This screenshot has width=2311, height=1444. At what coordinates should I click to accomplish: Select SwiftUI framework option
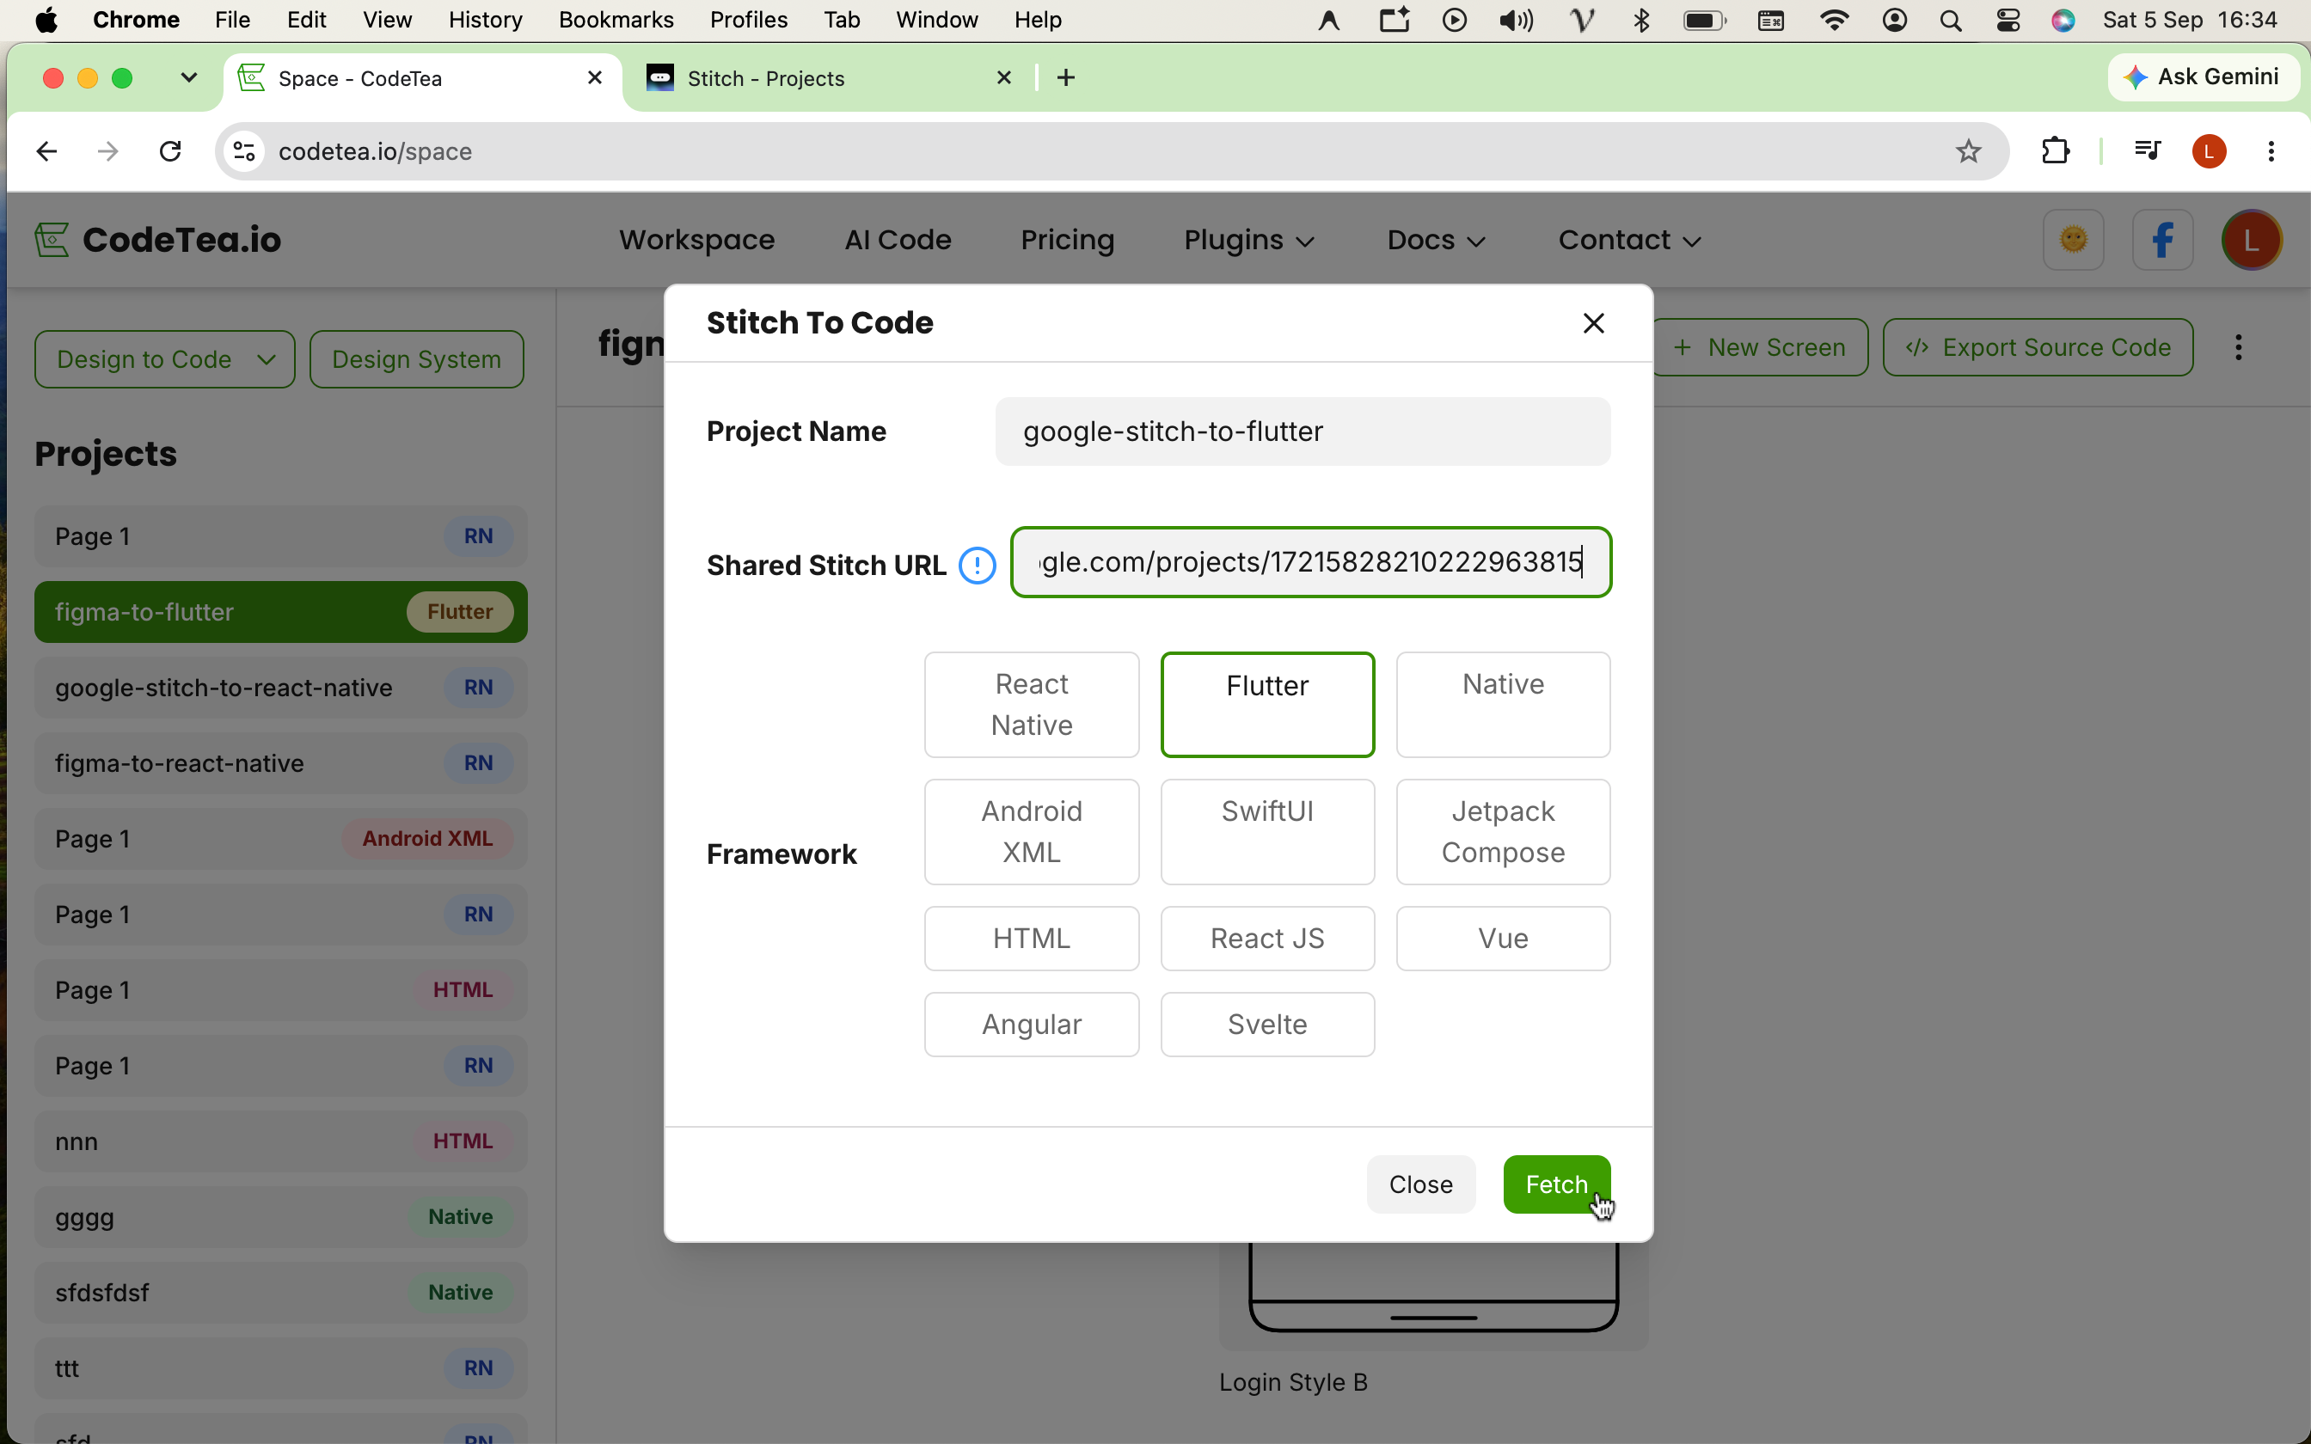pos(1267,832)
